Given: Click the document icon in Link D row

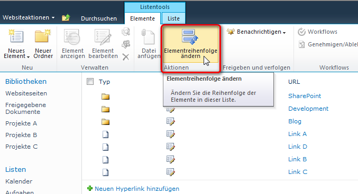Looking at the screenshot, I should pos(105,147).
